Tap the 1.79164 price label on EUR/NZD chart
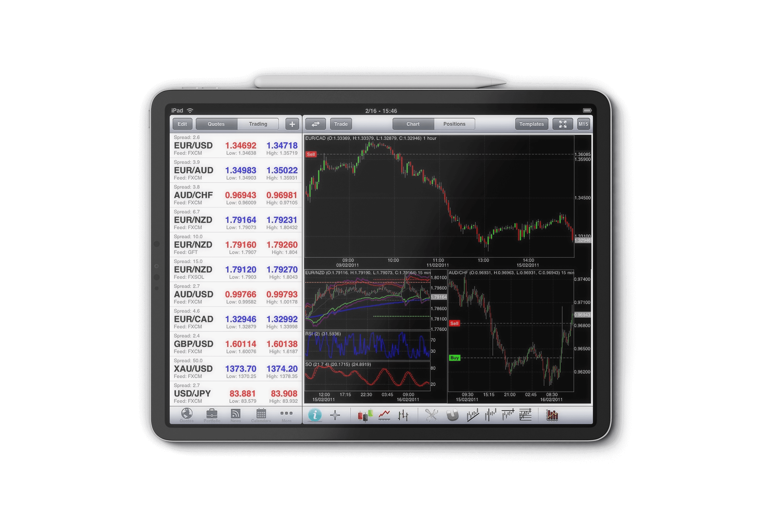This screenshot has height=506, width=759. pyautogui.click(x=439, y=297)
